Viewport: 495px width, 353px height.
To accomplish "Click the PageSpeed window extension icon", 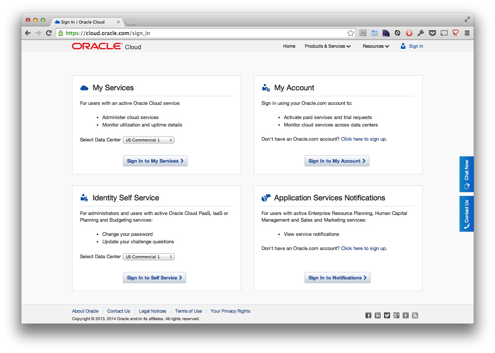I will (374, 33).
